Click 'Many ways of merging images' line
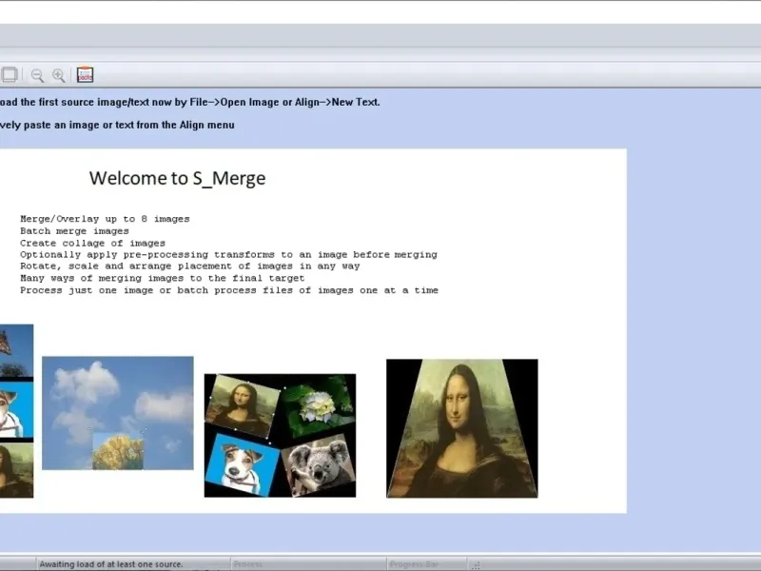This screenshot has height=571, width=761. [162, 278]
